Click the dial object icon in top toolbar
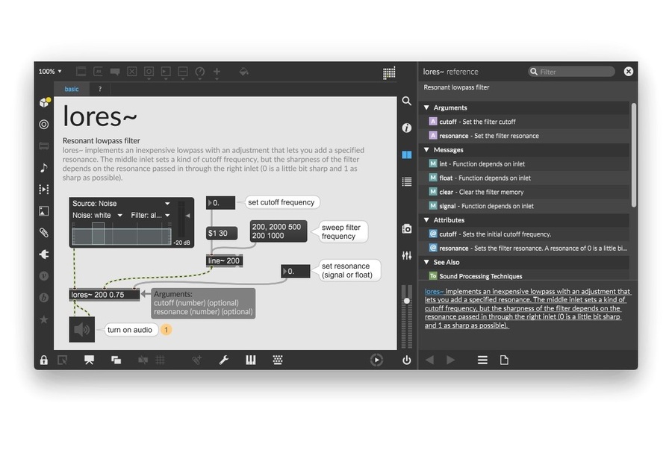Screen dimensions: 672x453 pyautogui.click(x=199, y=72)
